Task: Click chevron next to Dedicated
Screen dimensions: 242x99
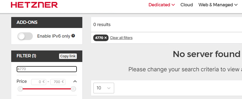Action: (x=173, y=5)
